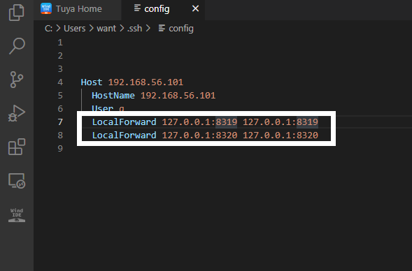Click the LocalForward keyword on line 8
The image size is (412, 271).
(x=124, y=135)
